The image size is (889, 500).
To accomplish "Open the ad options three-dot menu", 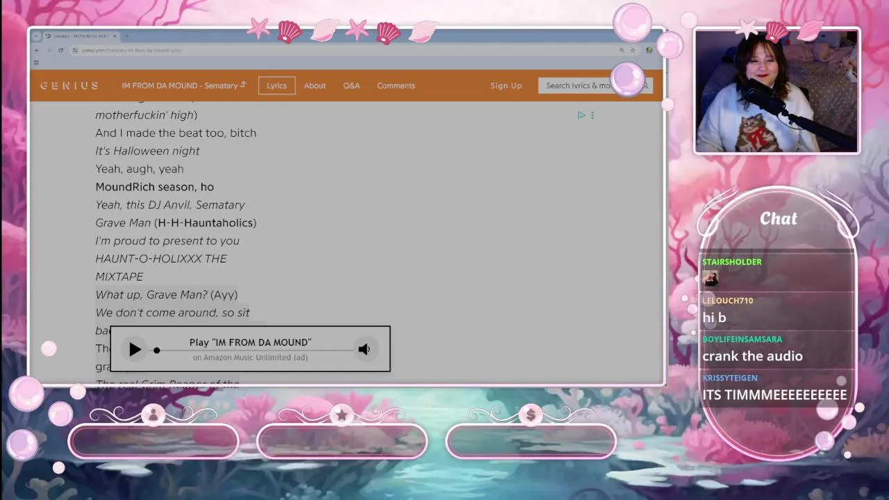I will pos(592,115).
